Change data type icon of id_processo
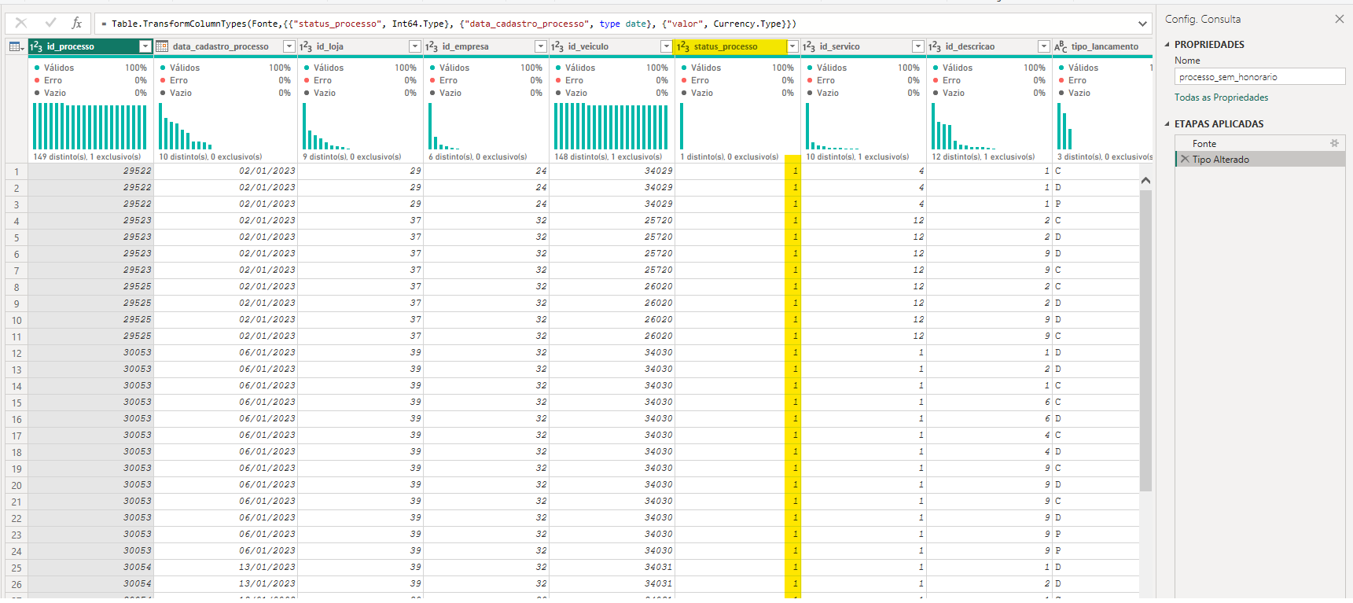1353x603 pixels. pos(36,46)
